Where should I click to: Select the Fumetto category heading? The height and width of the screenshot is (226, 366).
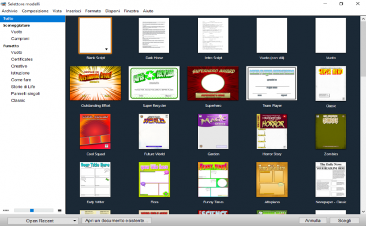[11, 46]
